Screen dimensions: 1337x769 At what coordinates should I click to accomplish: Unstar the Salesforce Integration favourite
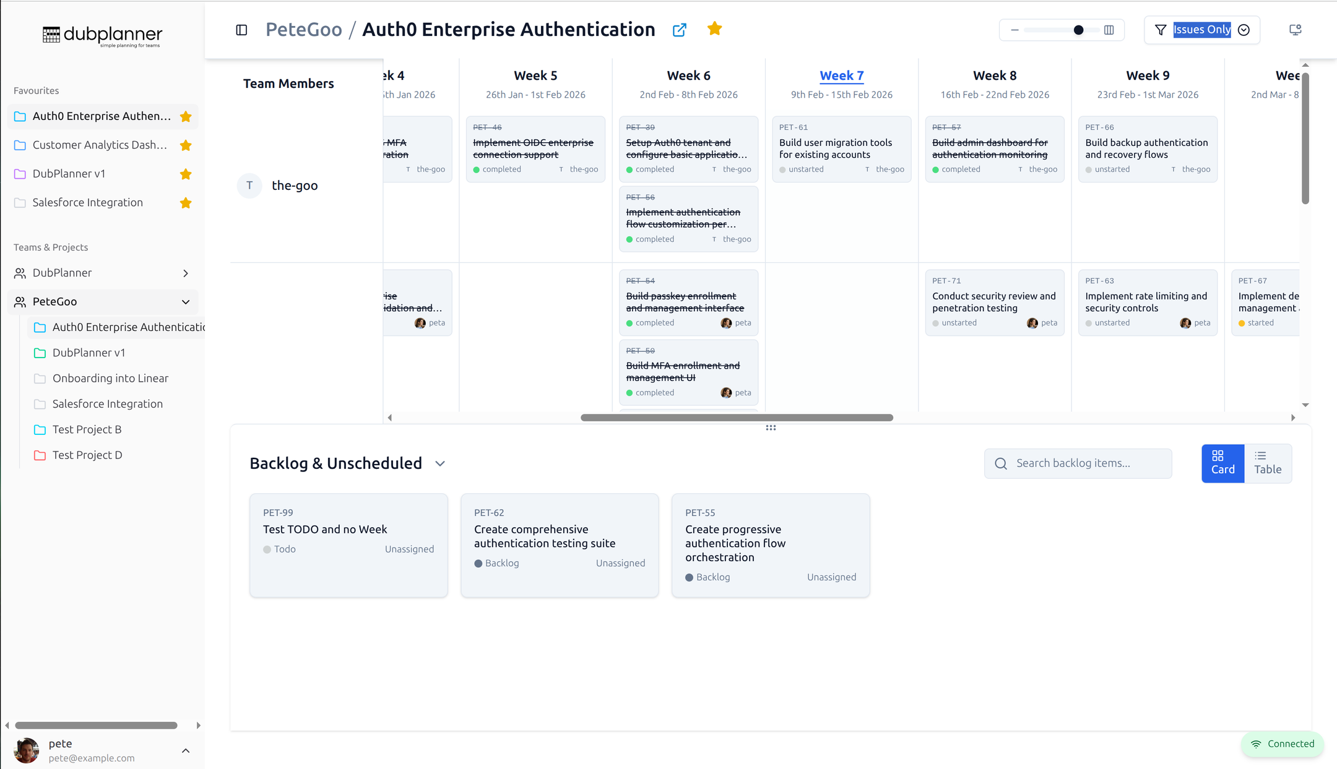coord(186,202)
